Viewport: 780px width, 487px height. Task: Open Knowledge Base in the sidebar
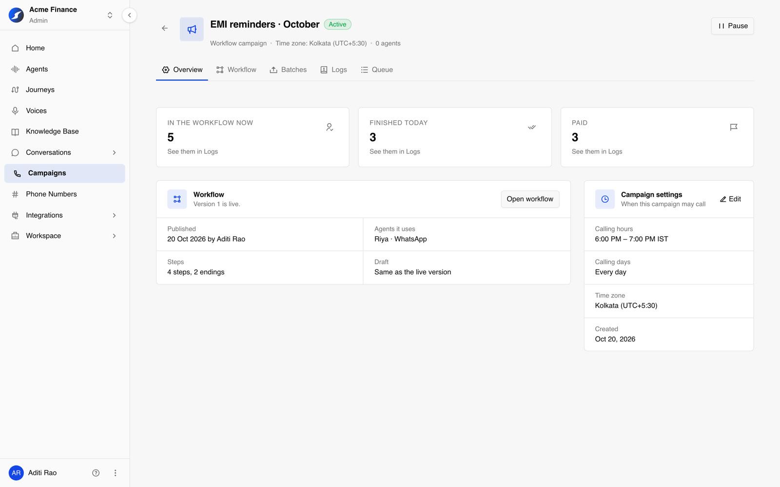click(65, 131)
